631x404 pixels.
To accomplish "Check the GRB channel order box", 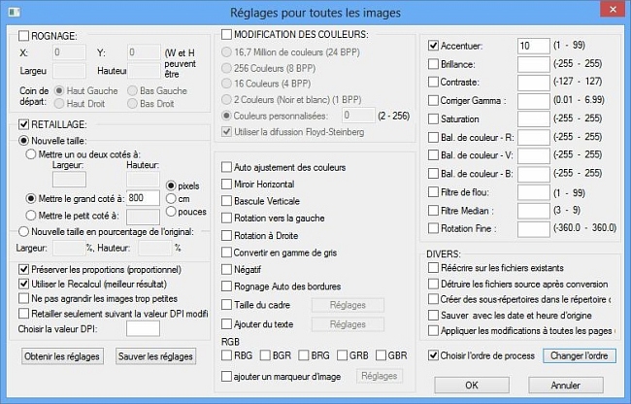I will click(x=343, y=355).
